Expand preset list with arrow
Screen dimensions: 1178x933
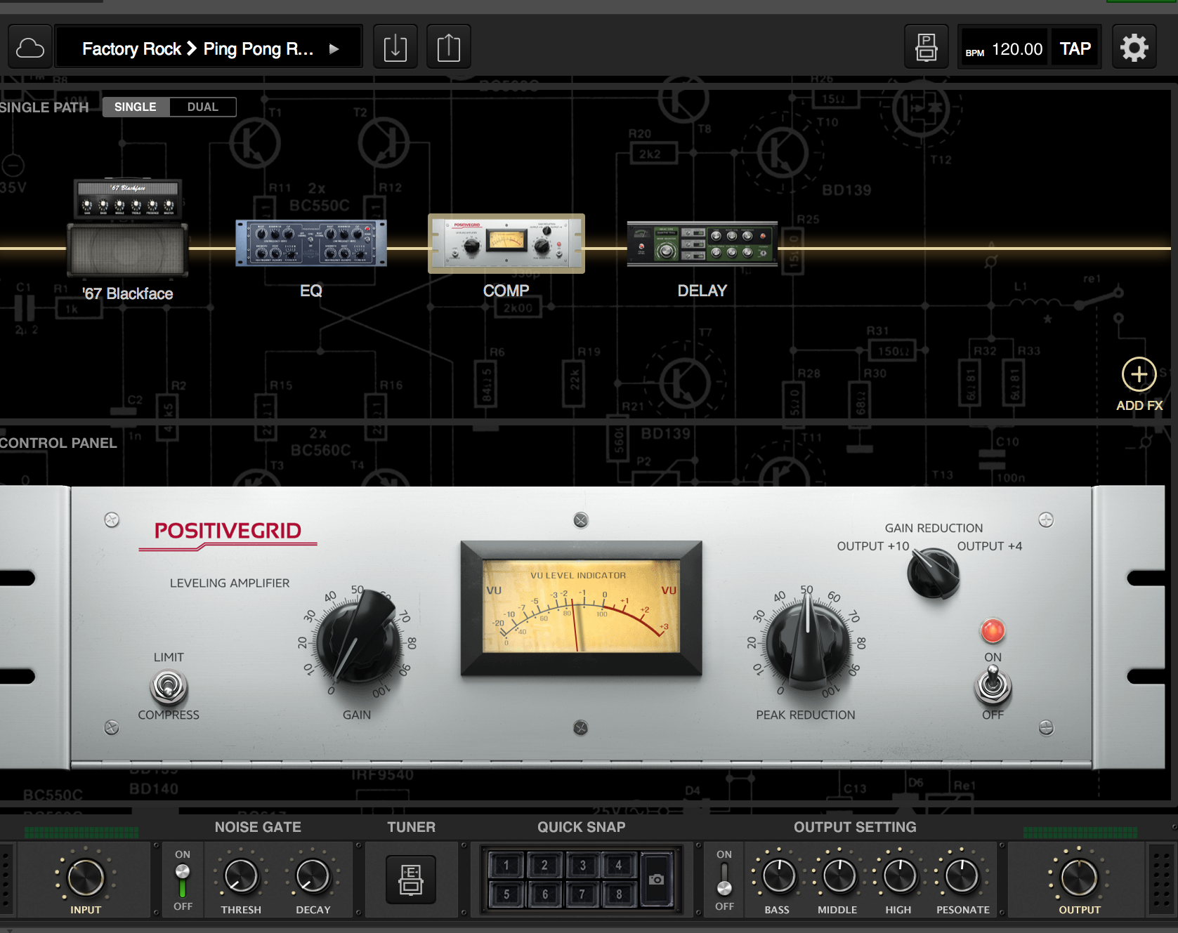pyautogui.click(x=334, y=48)
